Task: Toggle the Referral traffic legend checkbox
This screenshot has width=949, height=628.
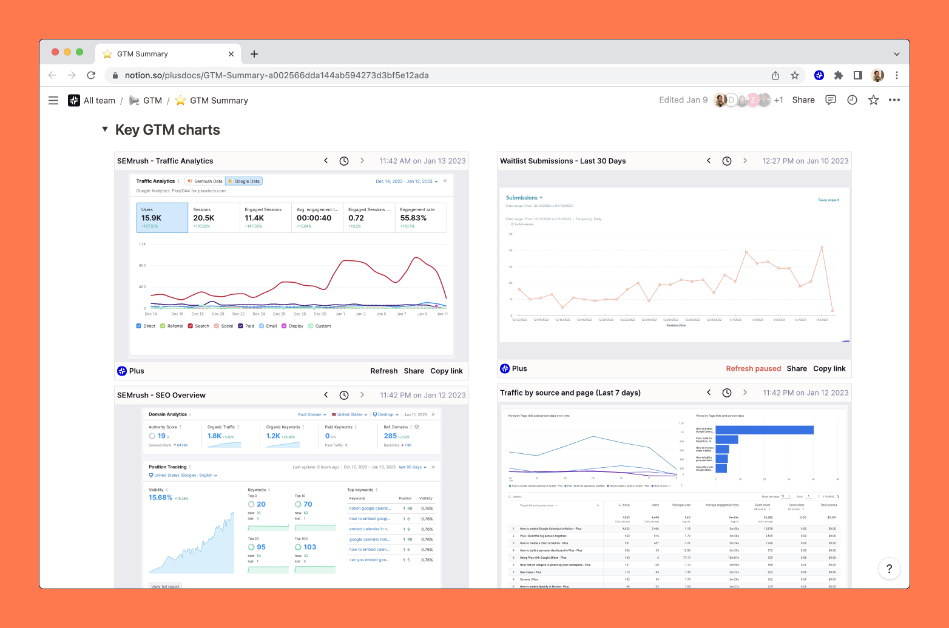Action: click(163, 326)
